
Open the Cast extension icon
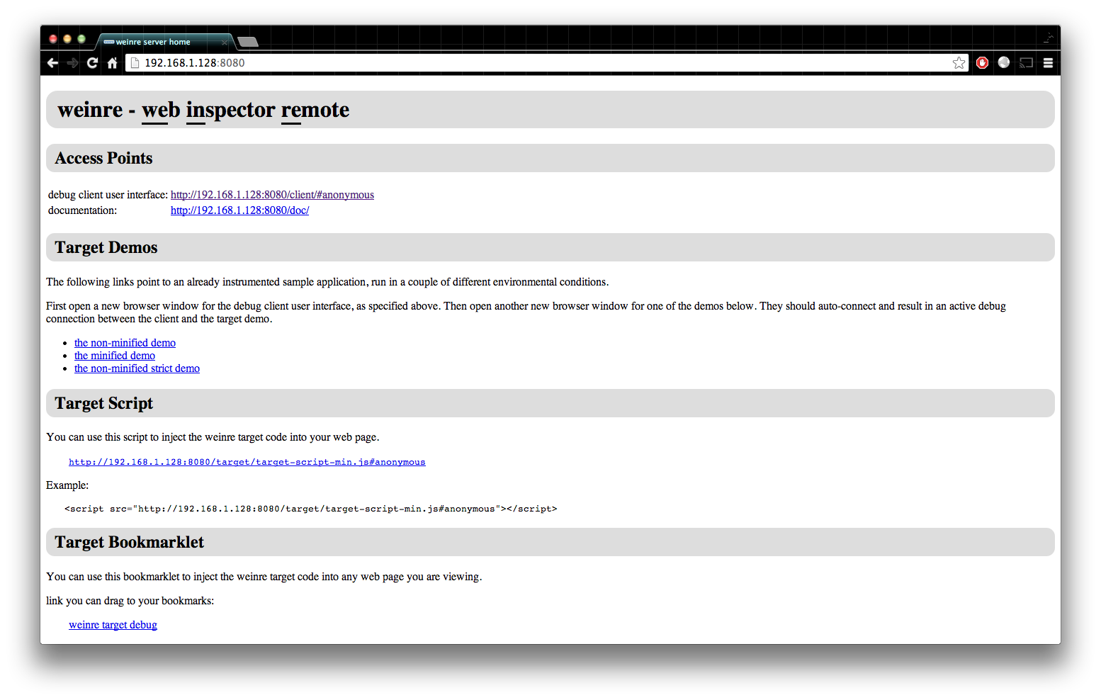[1026, 63]
